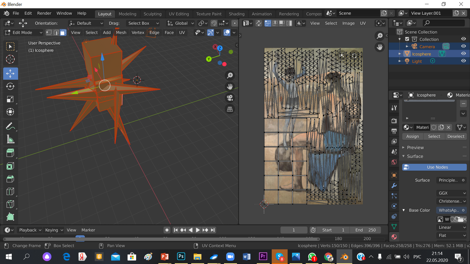Click the Play animation button

(198, 230)
